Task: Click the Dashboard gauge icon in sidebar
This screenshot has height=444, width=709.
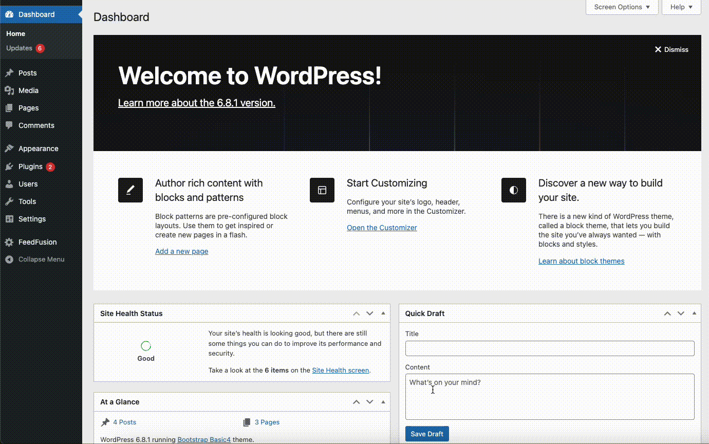Action: [x=9, y=14]
